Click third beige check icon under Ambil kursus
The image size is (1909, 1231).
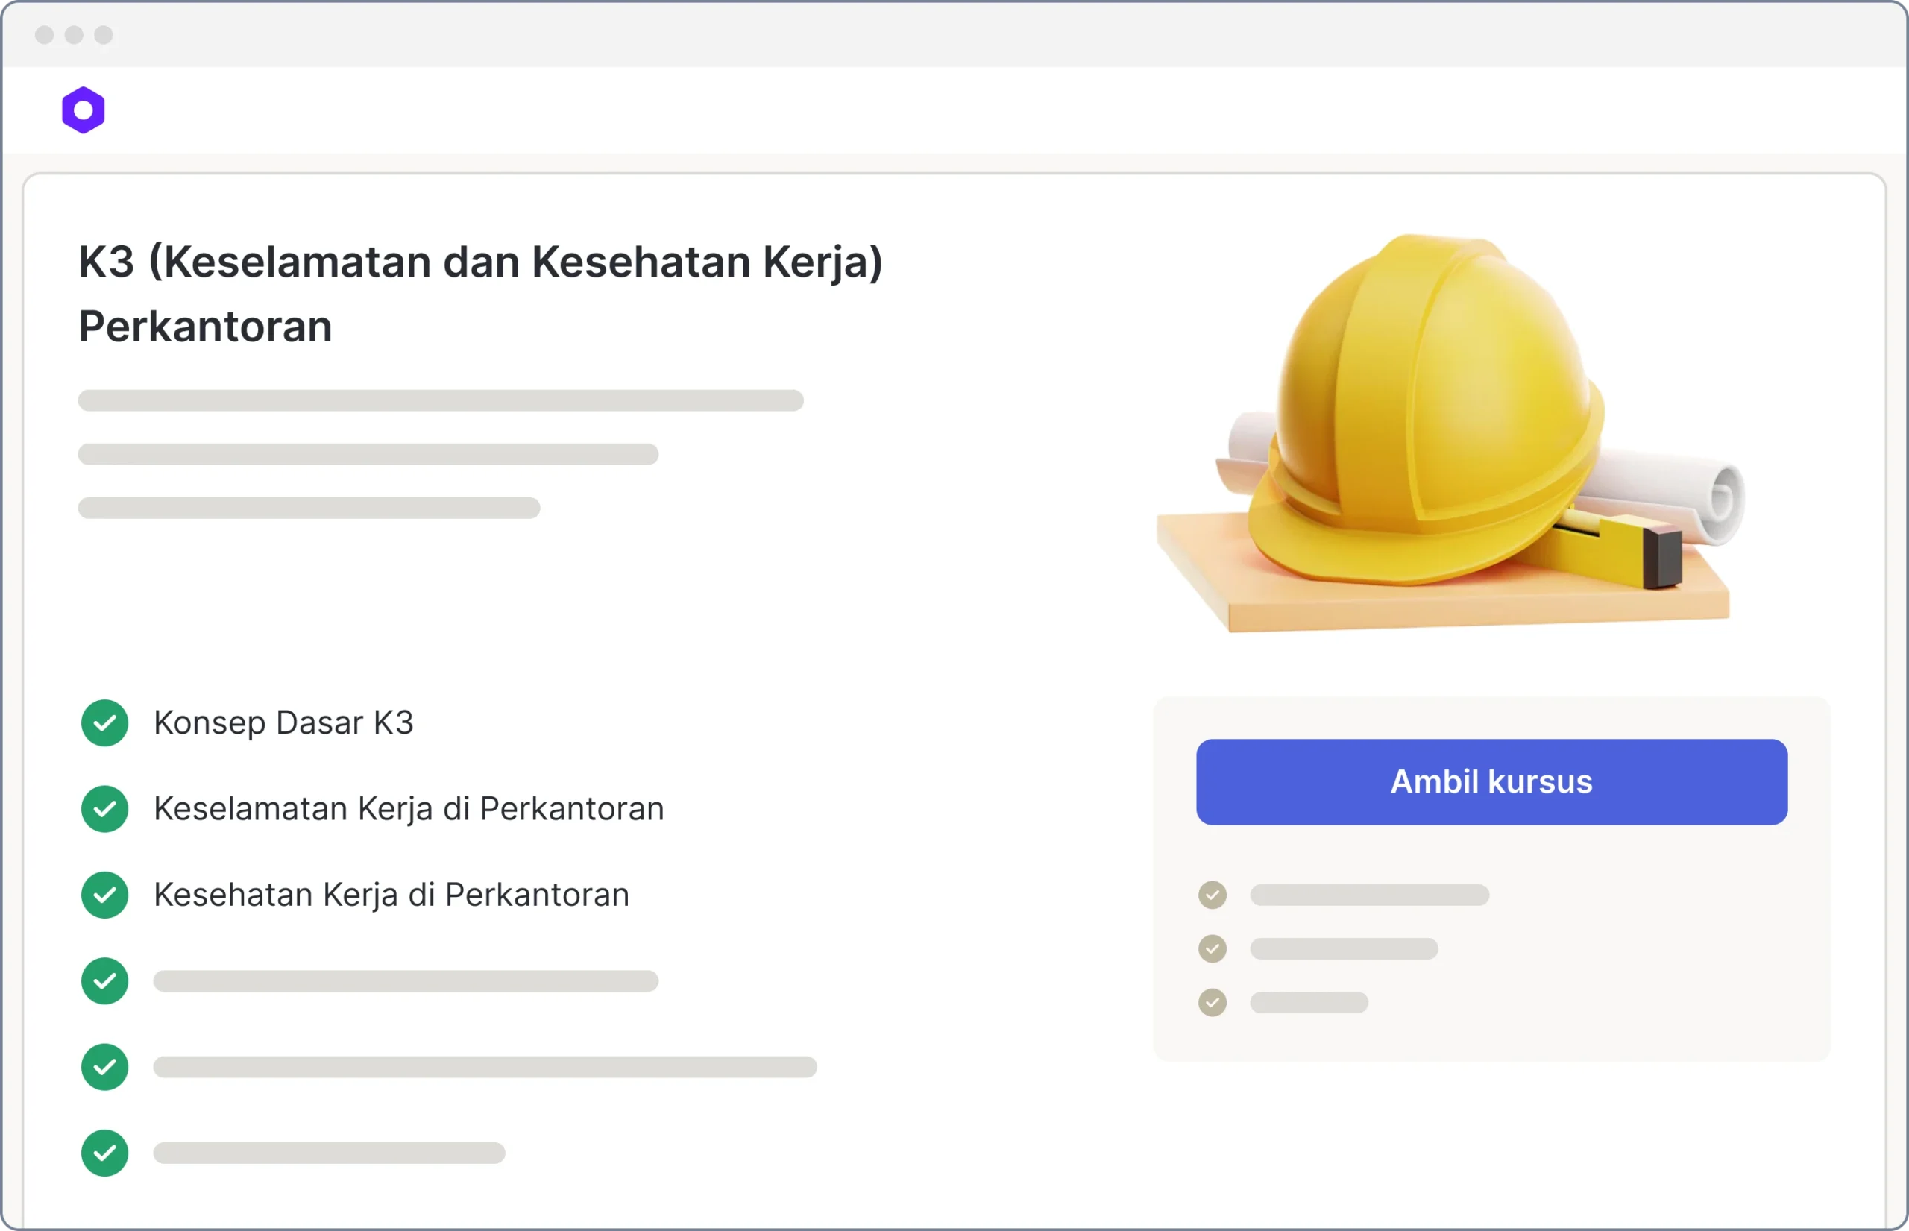click(x=1213, y=1002)
